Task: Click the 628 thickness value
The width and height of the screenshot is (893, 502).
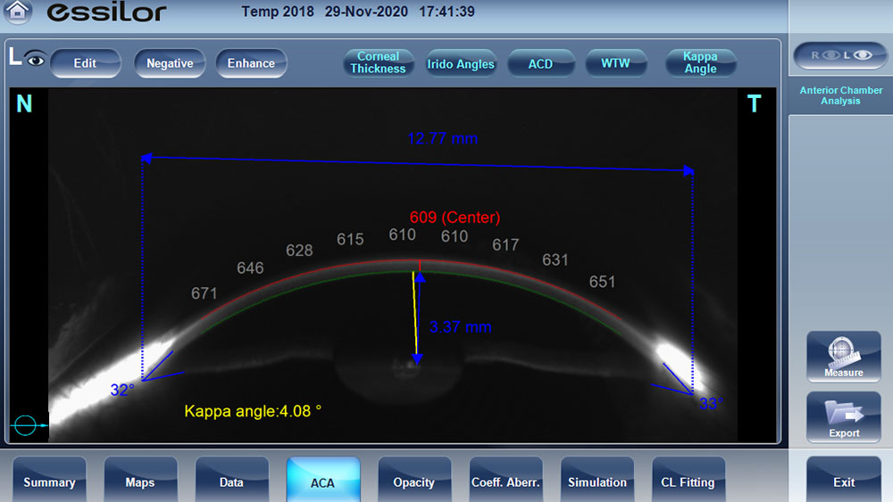Action: click(x=299, y=251)
